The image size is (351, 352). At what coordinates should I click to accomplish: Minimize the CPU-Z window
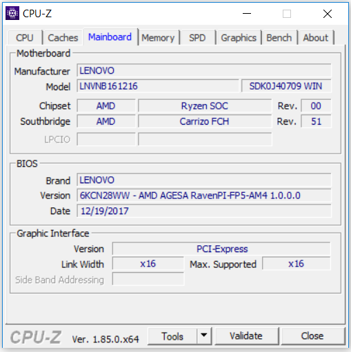247,14
